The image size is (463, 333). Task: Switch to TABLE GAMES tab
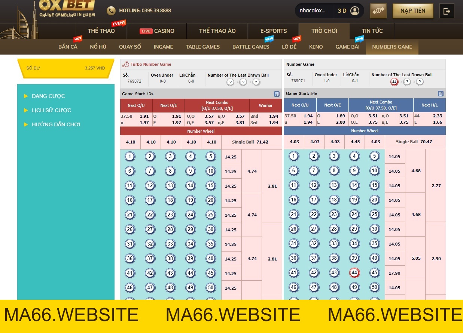(x=202, y=47)
